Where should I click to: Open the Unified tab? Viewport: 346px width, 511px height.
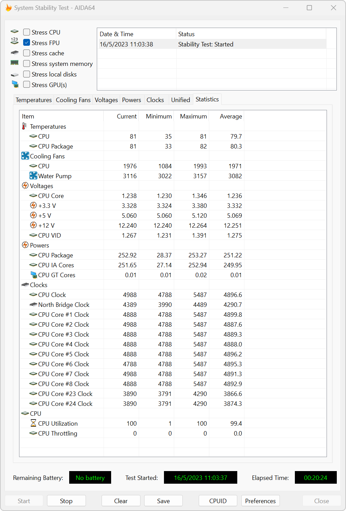point(180,100)
